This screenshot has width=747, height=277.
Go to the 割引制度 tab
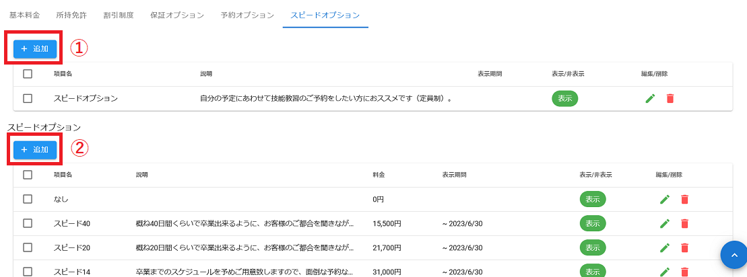(x=118, y=15)
